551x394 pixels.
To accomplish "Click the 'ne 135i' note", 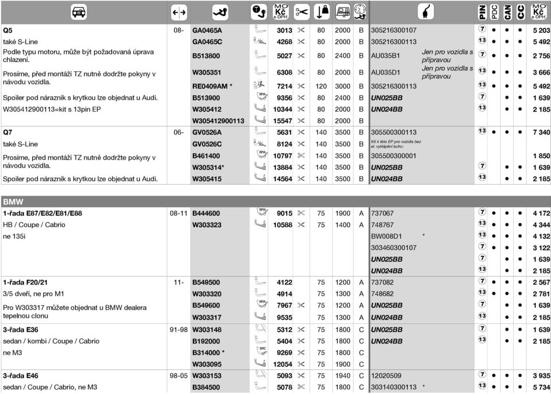I will (x=14, y=236).
